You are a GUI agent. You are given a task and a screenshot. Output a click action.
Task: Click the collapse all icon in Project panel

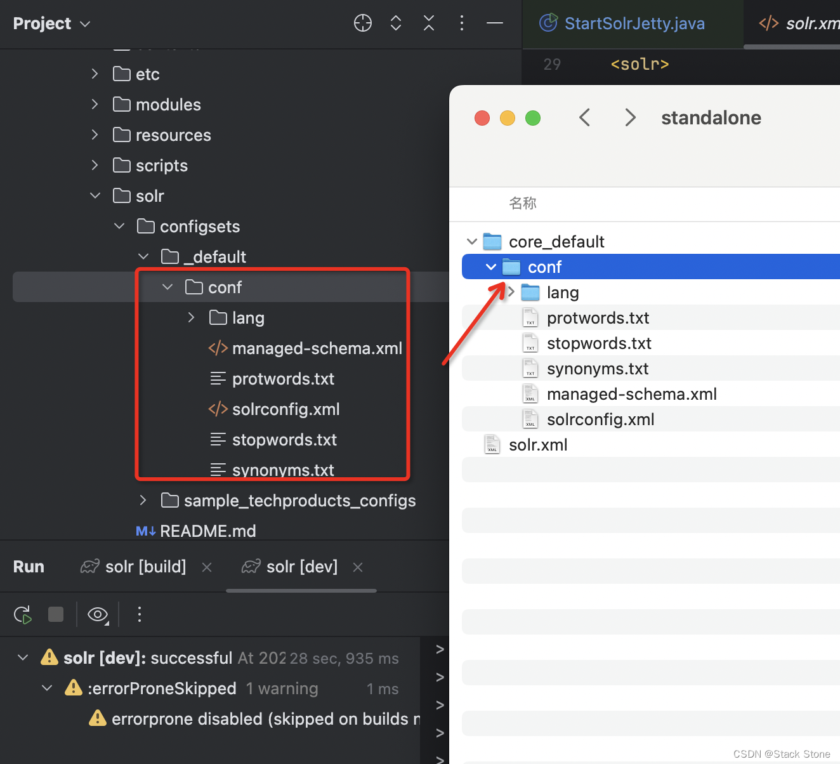429,23
